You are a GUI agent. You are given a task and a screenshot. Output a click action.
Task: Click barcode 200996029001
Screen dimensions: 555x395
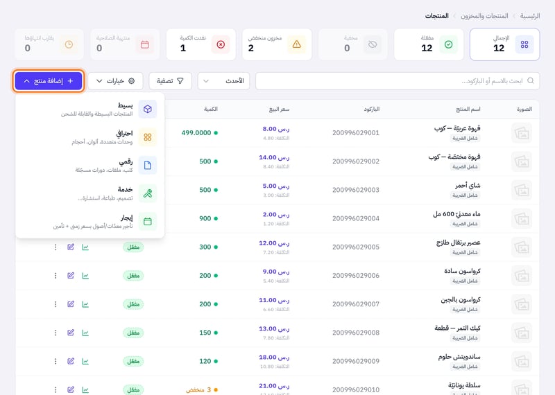click(356, 133)
